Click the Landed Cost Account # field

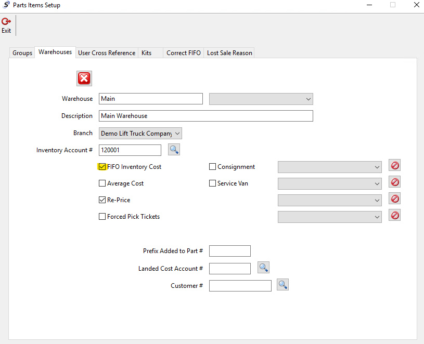(230, 269)
